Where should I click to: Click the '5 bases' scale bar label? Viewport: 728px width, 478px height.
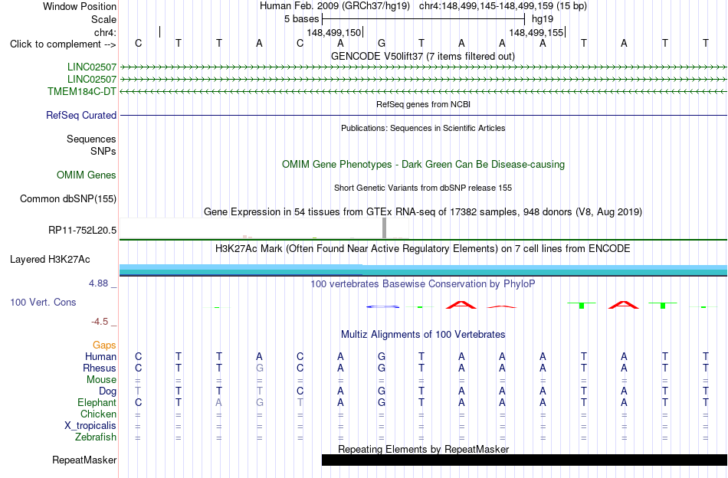302,19
